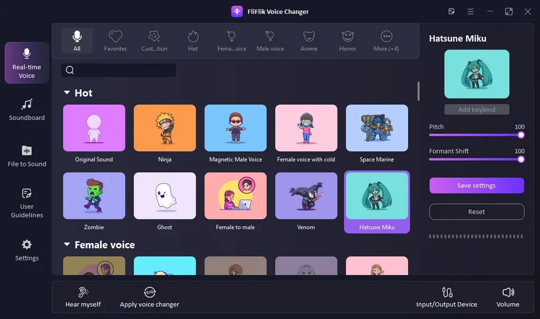The width and height of the screenshot is (540, 319).
Task: Select the Ghost voice
Action: (x=165, y=202)
